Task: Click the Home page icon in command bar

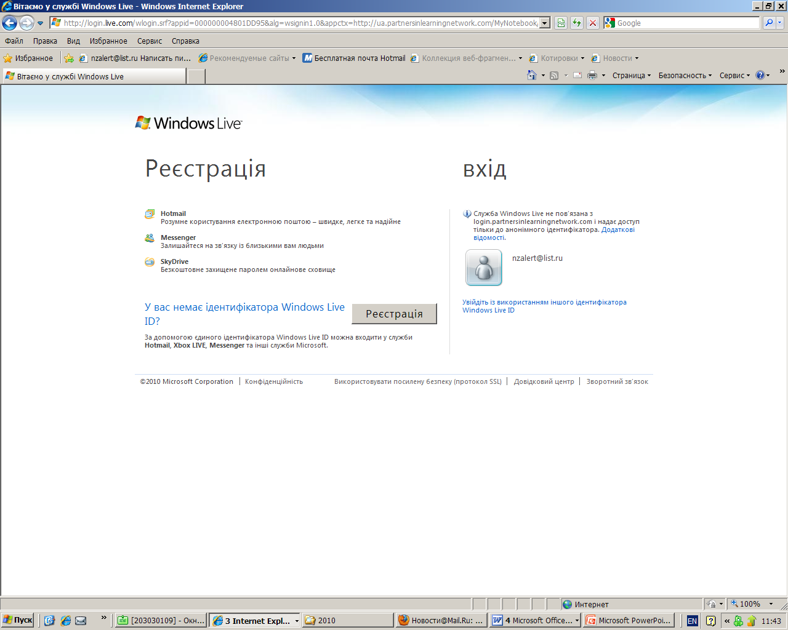Action: [532, 75]
